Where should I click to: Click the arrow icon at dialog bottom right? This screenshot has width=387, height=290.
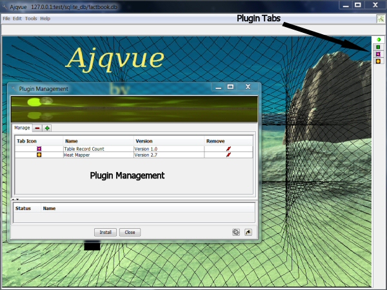[248, 232]
